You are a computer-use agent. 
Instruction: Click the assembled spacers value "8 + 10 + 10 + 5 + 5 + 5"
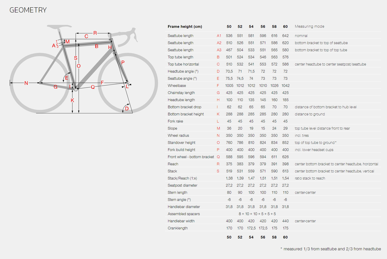coord(257,214)
